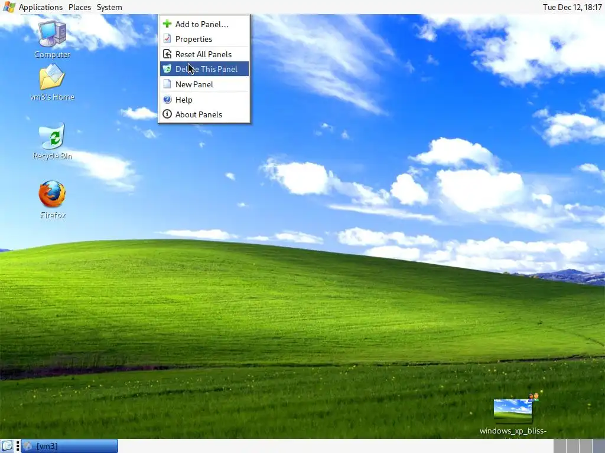Click the info icon beside About Panels
The height and width of the screenshot is (453, 605).
click(167, 114)
